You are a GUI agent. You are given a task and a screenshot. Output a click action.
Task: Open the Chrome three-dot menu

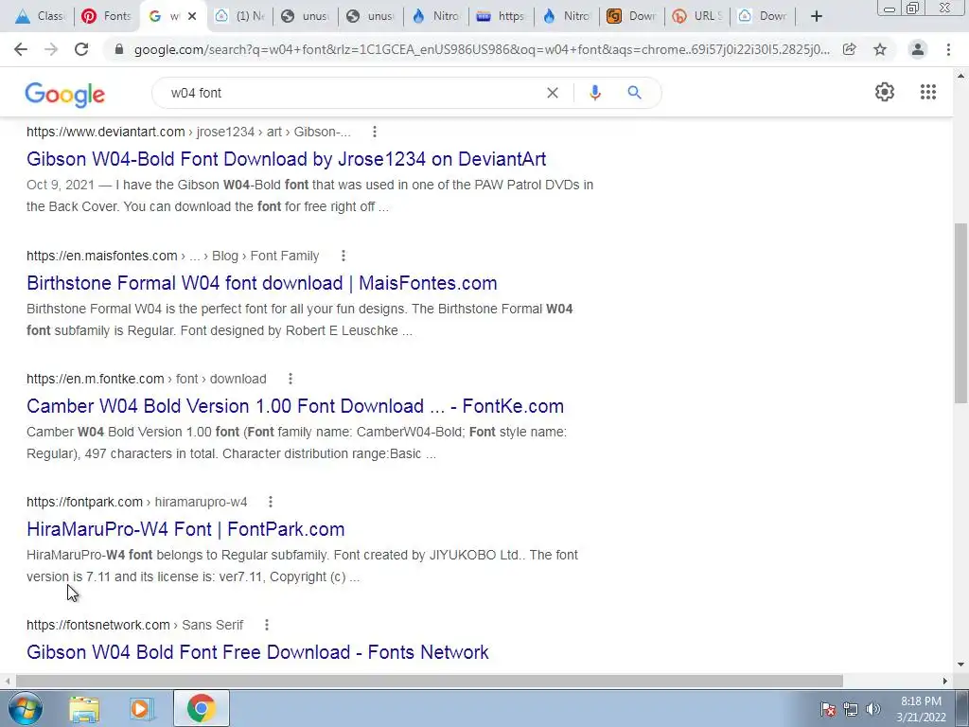pos(948,49)
